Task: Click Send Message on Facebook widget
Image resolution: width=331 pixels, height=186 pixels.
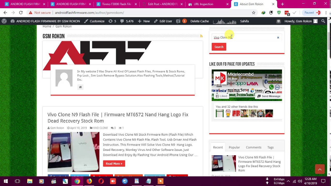Action: pyautogui.click(x=269, y=96)
